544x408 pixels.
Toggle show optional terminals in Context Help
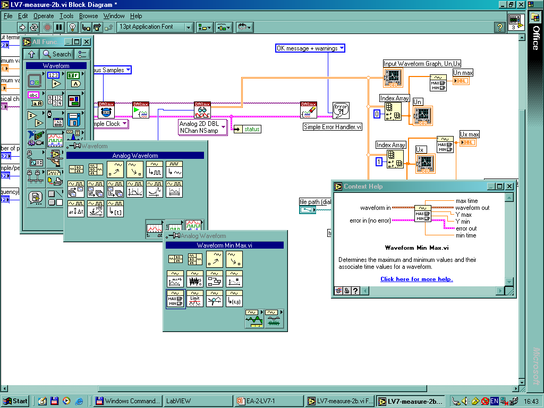[x=338, y=291]
